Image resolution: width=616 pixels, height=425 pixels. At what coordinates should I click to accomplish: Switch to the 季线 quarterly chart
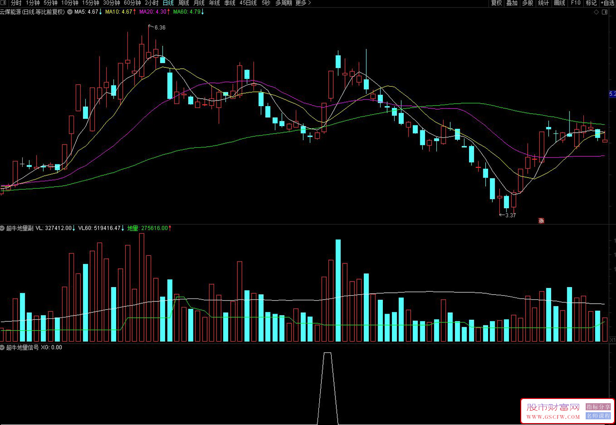click(x=230, y=3)
